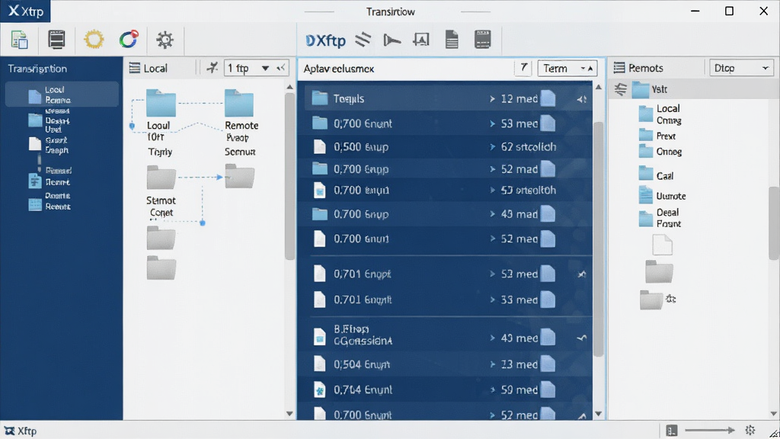This screenshot has height=439, width=780.
Task: Select Fireael Reamt sidebar item
Action: tap(50, 176)
